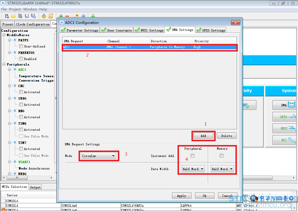The width and height of the screenshot is (298, 212).
Task: Click the Open Project folder icon
Action: click(x=13, y=16)
